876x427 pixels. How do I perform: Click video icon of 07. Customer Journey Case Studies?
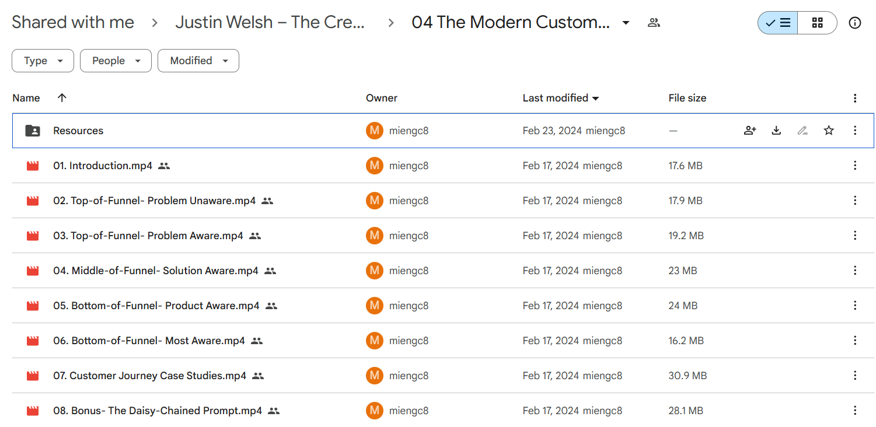(33, 376)
